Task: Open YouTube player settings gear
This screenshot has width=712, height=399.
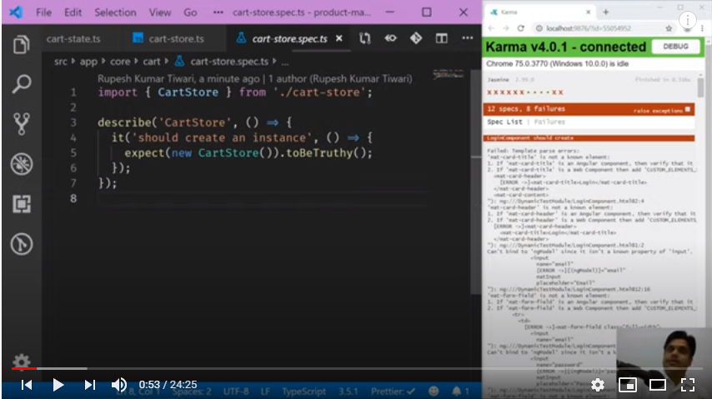Action: click(598, 384)
